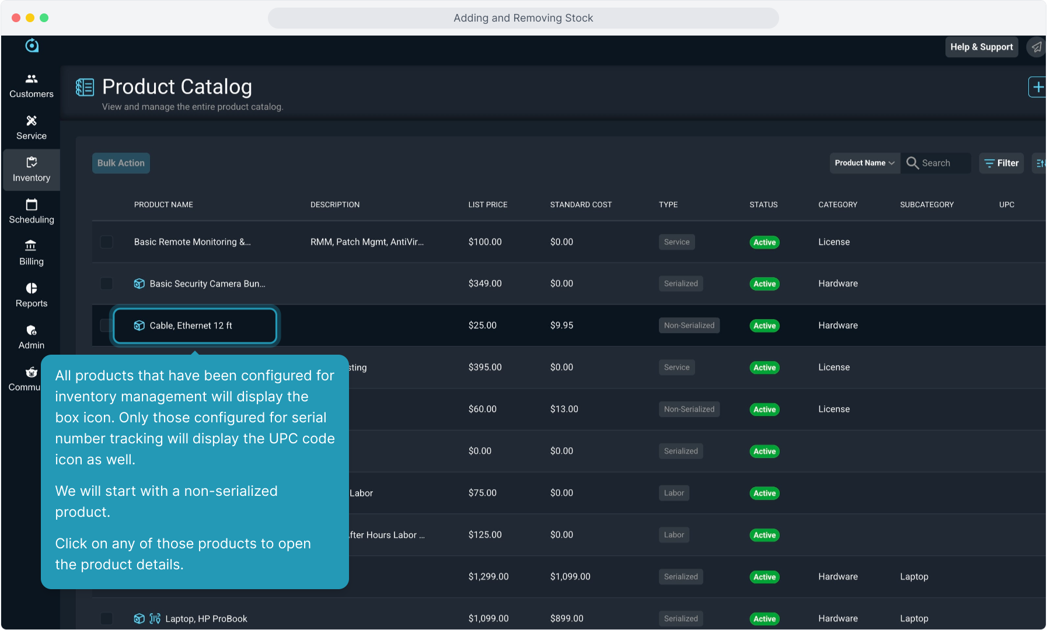
Task: Sort the table by List Price column
Action: pos(487,205)
